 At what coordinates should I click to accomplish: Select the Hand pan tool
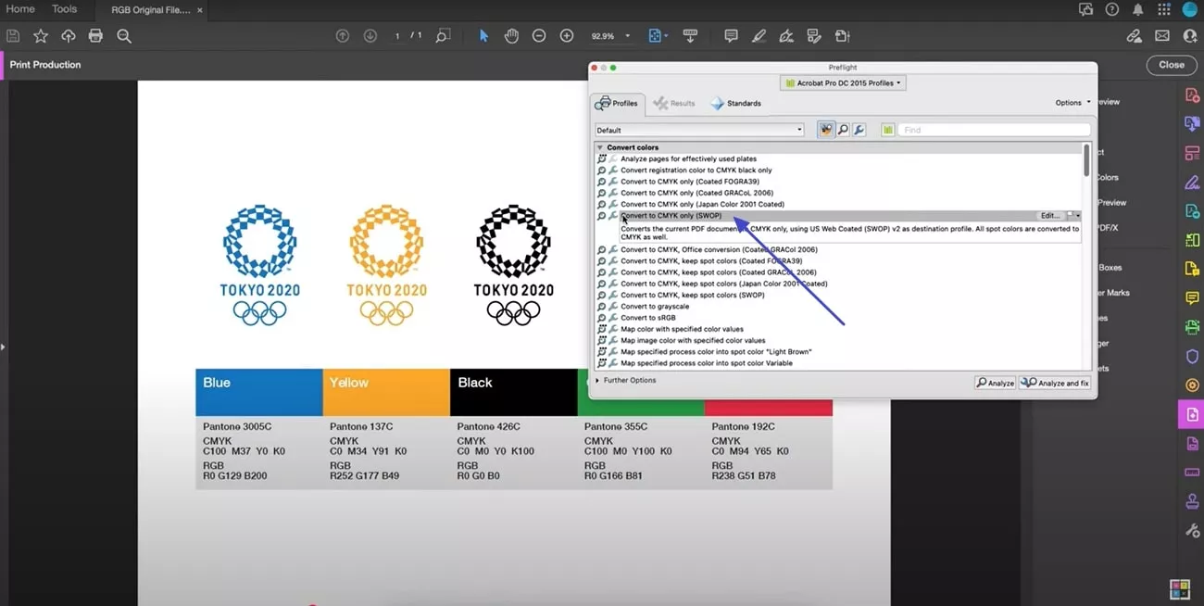click(x=511, y=36)
